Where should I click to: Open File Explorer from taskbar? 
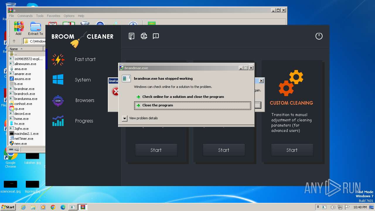click(33, 207)
